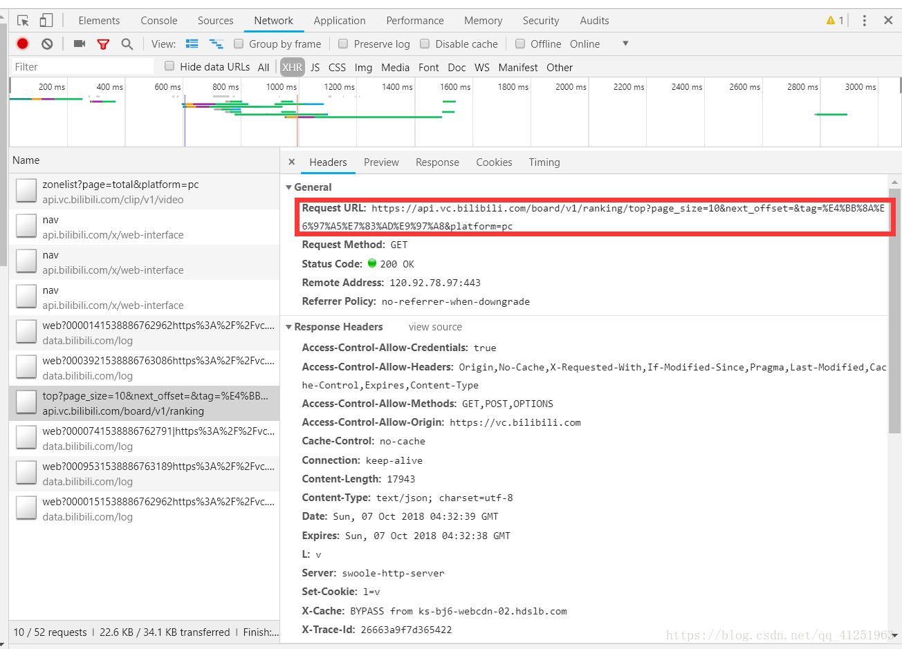Screen dimensions: 902x649
Task: Toggle Hide data URLs checkbox
Action: tap(169, 66)
